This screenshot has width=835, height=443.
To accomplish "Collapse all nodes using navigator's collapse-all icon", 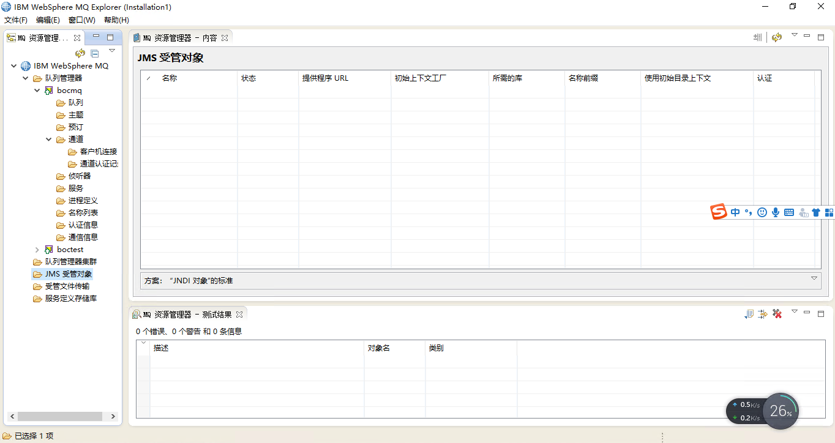I will [x=94, y=53].
